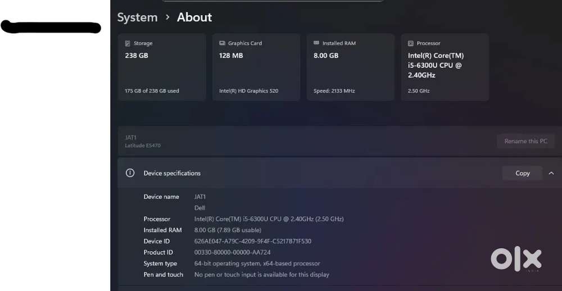Collapse the Device specifications section using the chevron

click(551, 173)
